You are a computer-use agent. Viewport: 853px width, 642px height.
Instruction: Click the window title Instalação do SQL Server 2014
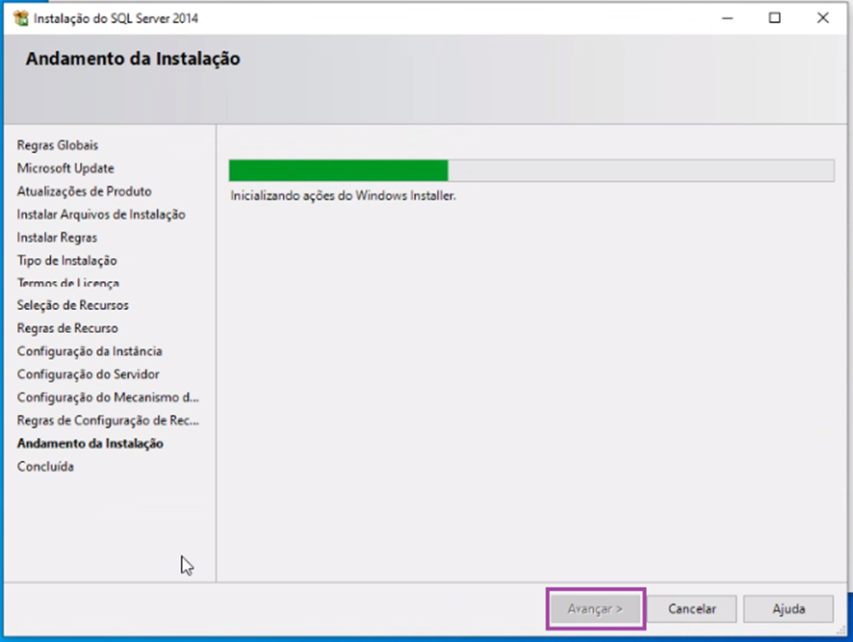[x=116, y=18]
